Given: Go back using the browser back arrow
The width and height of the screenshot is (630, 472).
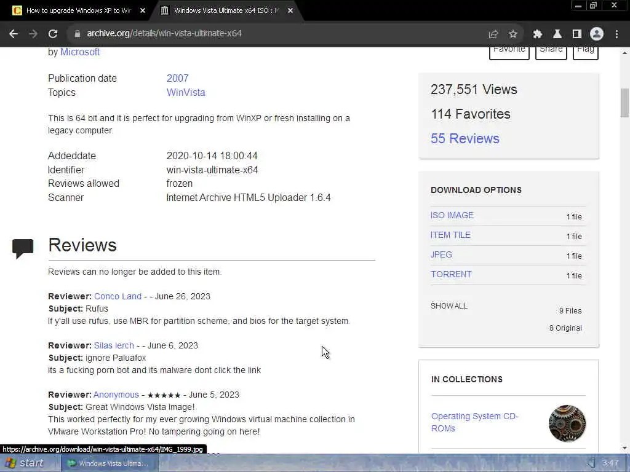Looking at the screenshot, I should click(14, 34).
